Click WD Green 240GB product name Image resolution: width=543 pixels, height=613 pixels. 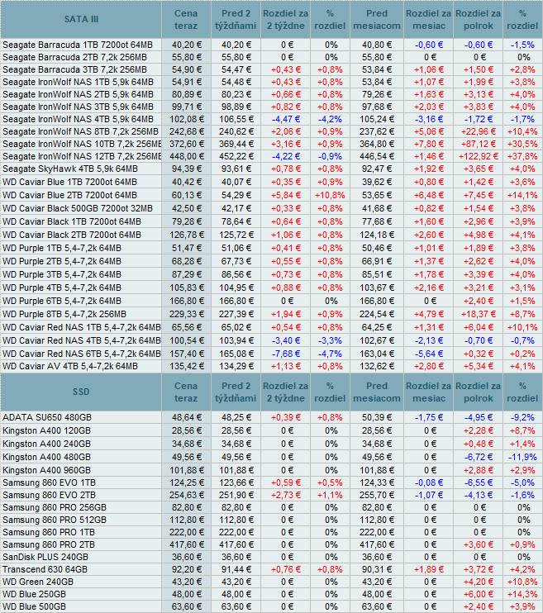coord(38,582)
